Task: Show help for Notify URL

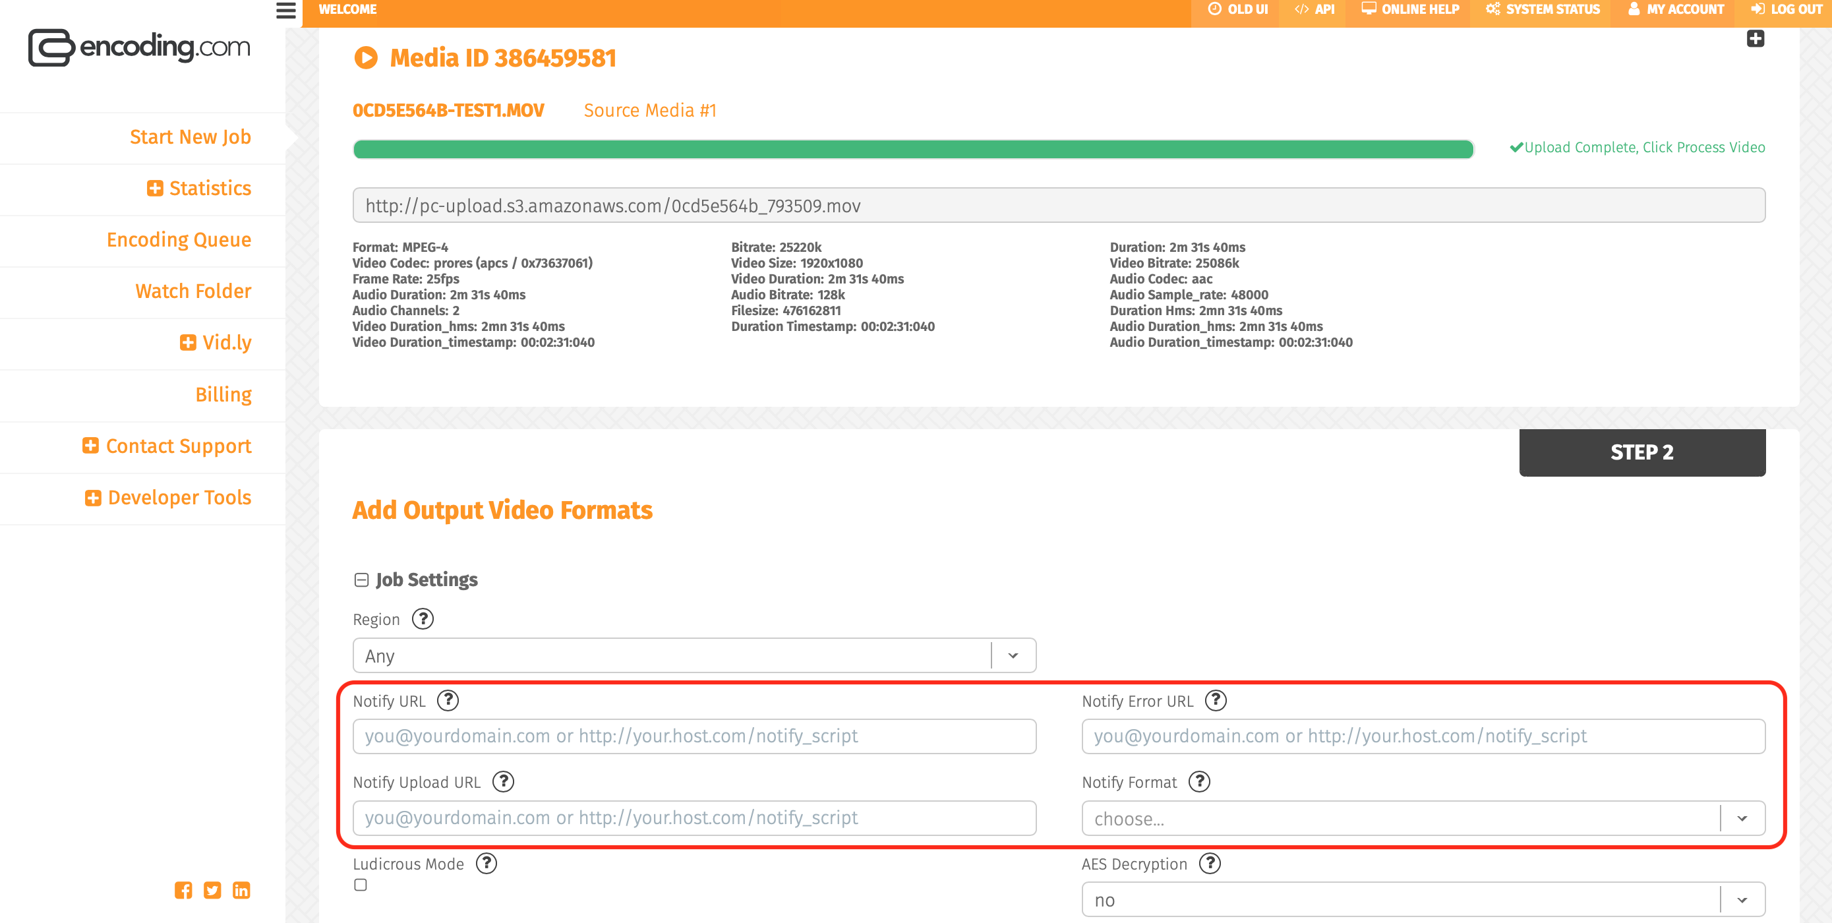Action: 448,700
